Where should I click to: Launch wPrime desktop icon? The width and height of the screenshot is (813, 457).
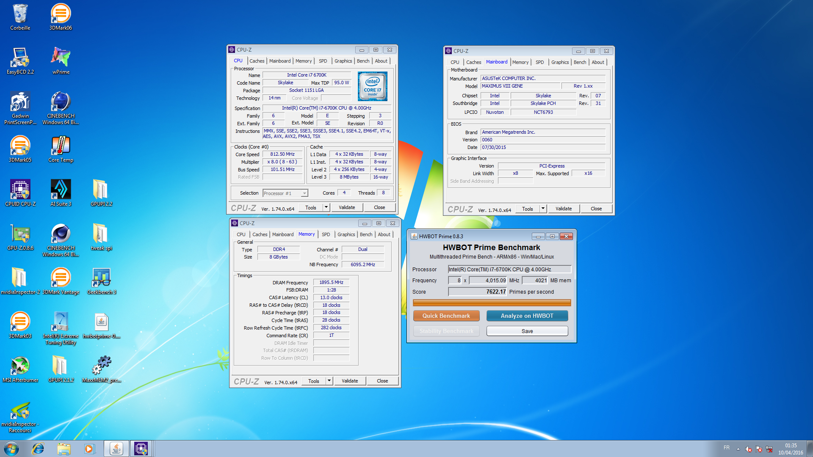click(61, 61)
